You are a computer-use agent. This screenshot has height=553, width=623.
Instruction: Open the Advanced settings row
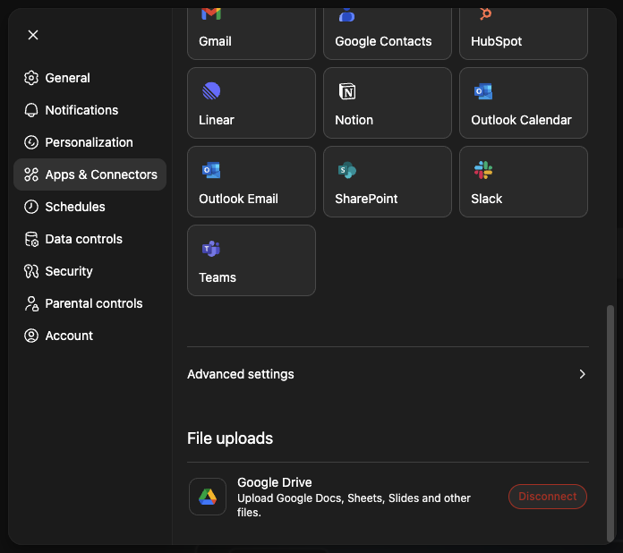[388, 374]
